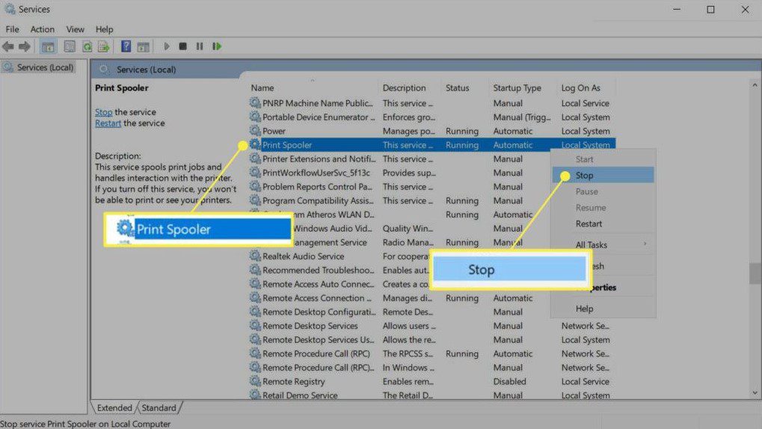Image resolution: width=762 pixels, height=429 pixels.
Task: Sort by the Description column header
Action: click(410, 88)
